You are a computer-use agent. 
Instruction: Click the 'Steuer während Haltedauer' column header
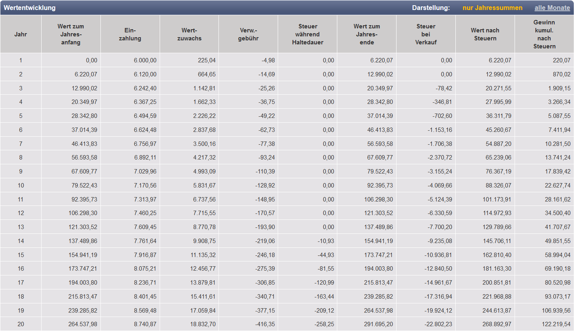pos(307,34)
